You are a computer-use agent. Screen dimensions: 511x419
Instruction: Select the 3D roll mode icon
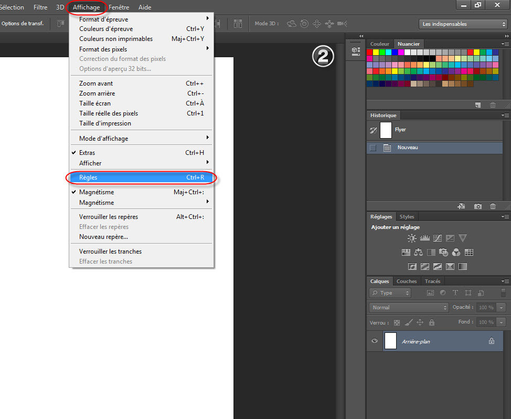click(304, 24)
